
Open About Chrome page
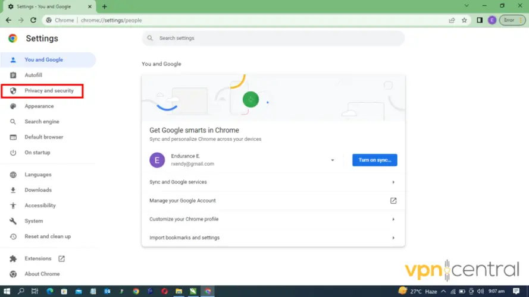point(48,274)
